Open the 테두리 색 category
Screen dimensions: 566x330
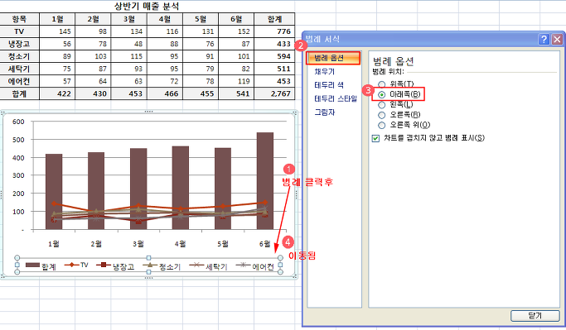[329, 85]
